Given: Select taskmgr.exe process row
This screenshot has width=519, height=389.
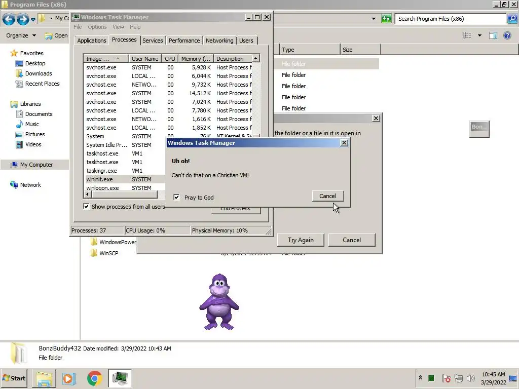Looking at the screenshot, I should point(125,171).
